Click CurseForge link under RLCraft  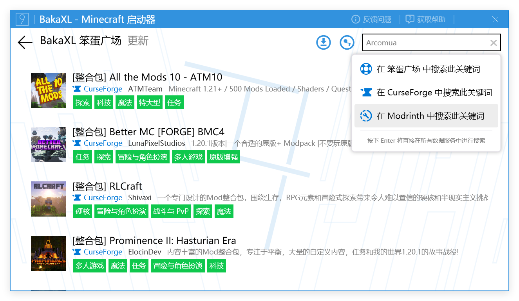tap(103, 198)
